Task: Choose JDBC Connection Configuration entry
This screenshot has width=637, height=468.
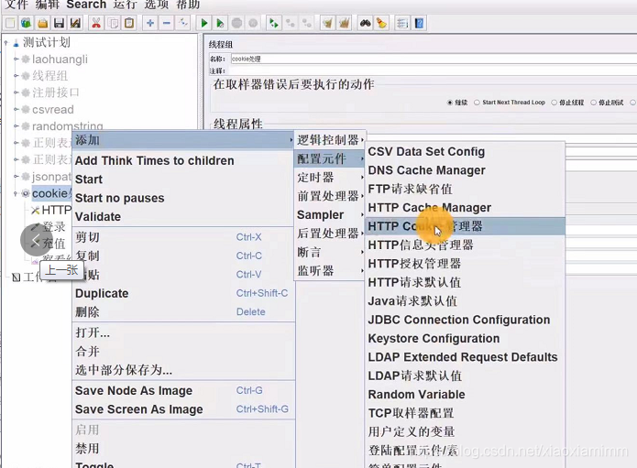Action: tap(466, 320)
